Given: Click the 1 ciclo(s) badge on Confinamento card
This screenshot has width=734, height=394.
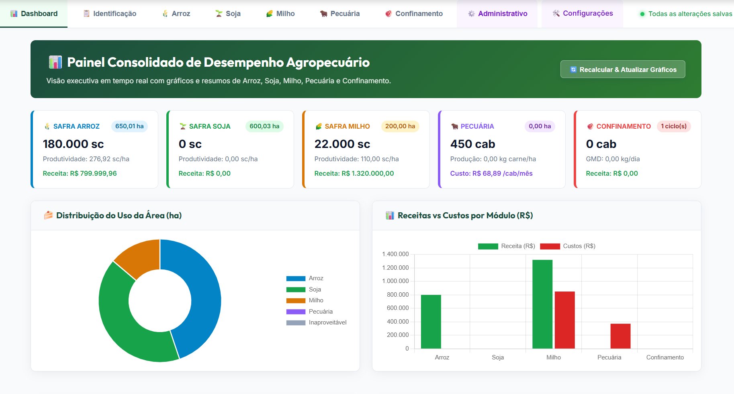Looking at the screenshot, I should (x=674, y=126).
